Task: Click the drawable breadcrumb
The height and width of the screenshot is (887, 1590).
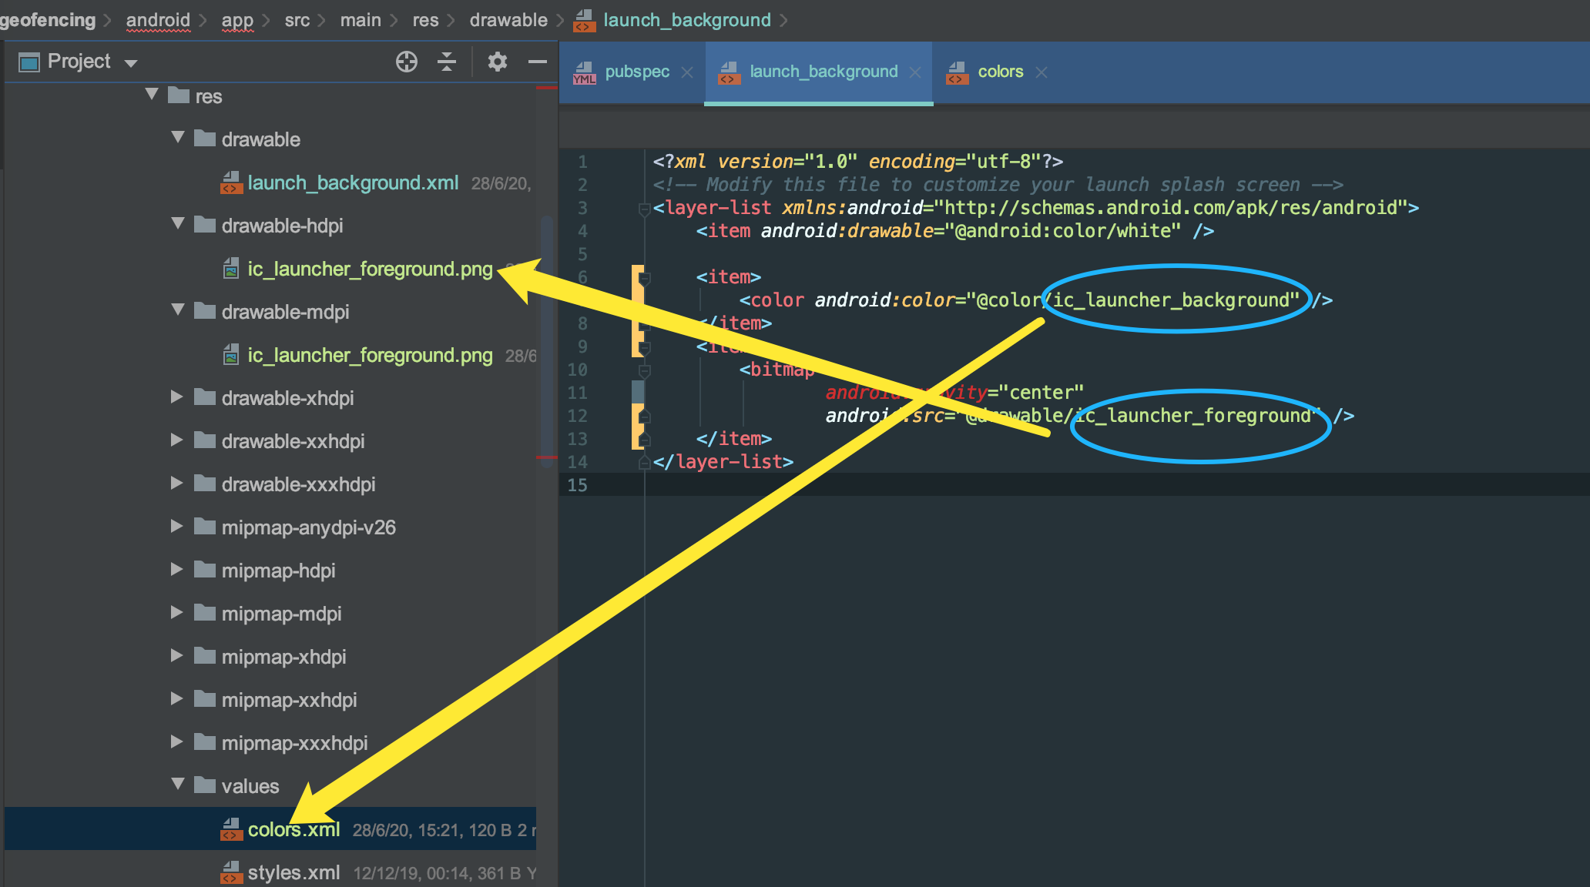Action: (508, 20)
